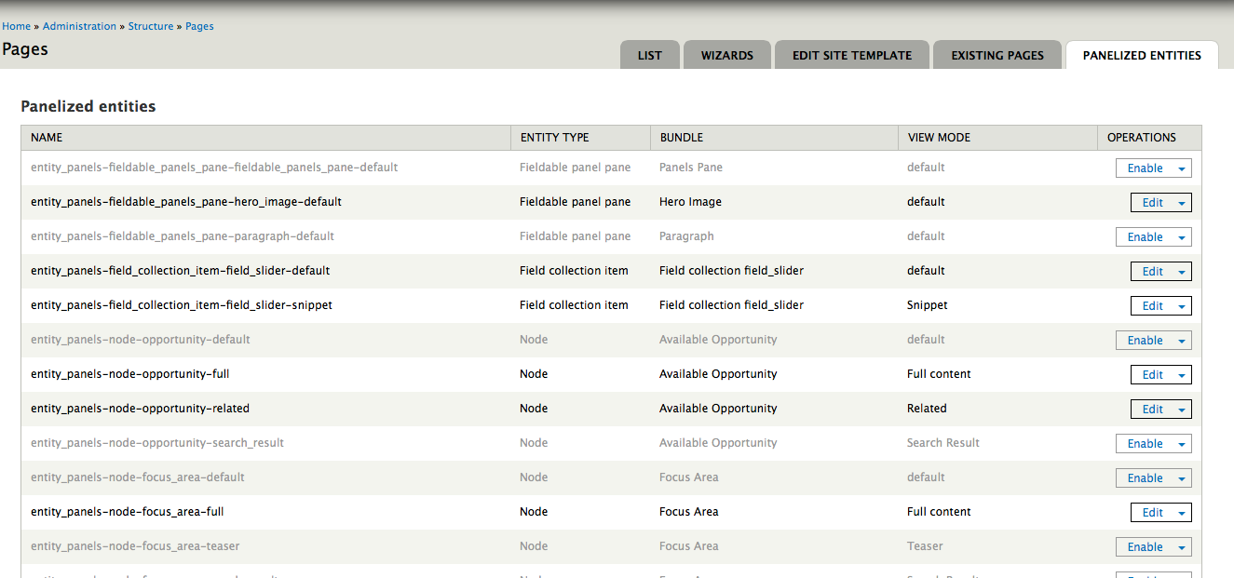Edit the node-opportunity-related entity
The width and height of the screenshot is (1234, 578).
pos(1152,410)
